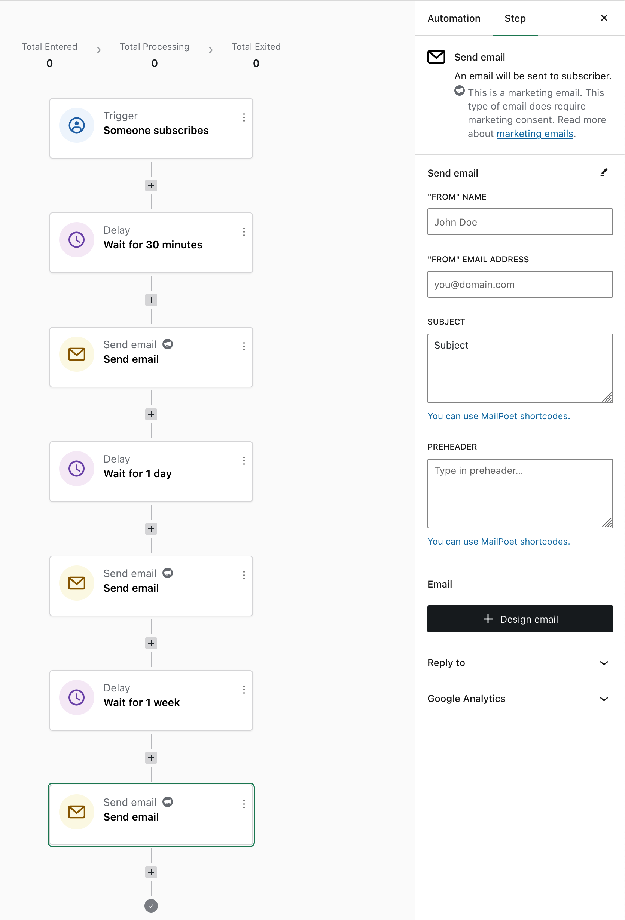
Task: Open more options for Wait for 30 minutes
Action: (244, 232)
